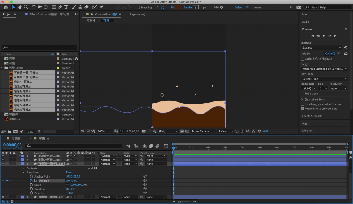353x204 pixels.
Task: Open the Spacebar shortcut dropdown
Action: (x=321, y=48)
